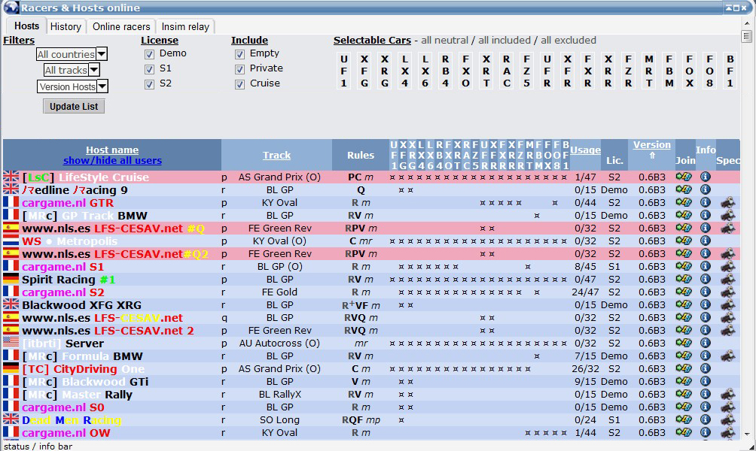Join the cargame.nl S0 host
This screenshot has height=451, width=756.
(x=684, y=407)
